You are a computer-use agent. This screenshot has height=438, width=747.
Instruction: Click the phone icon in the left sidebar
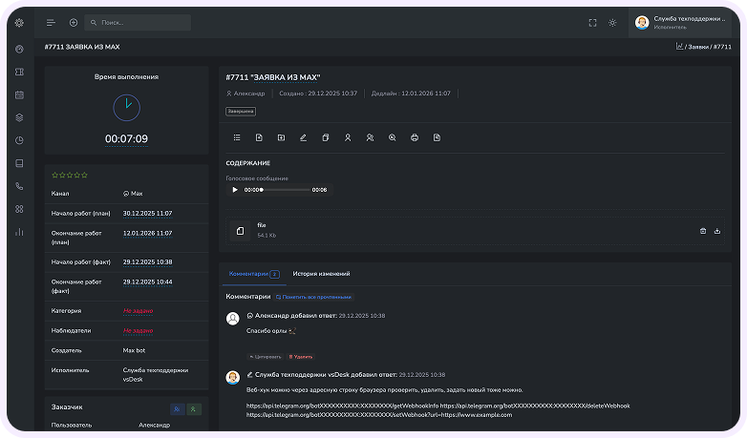point(19,186)
